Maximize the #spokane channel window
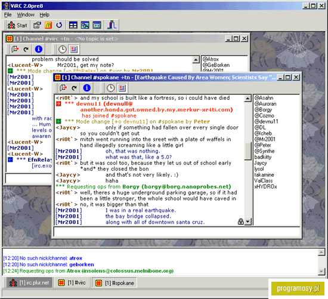The height and width of the screenshot is (299, 328). (288, 78)
